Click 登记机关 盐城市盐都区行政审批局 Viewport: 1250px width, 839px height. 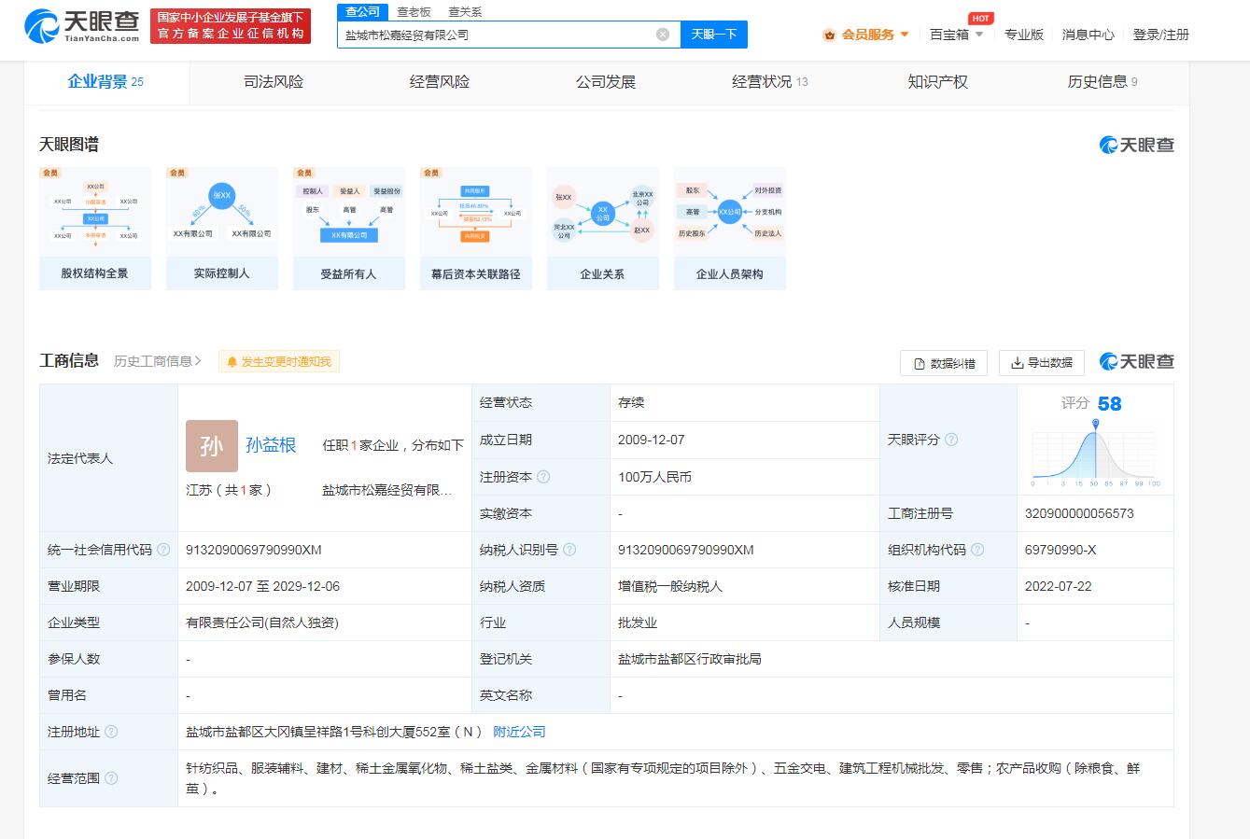[690, 659]
